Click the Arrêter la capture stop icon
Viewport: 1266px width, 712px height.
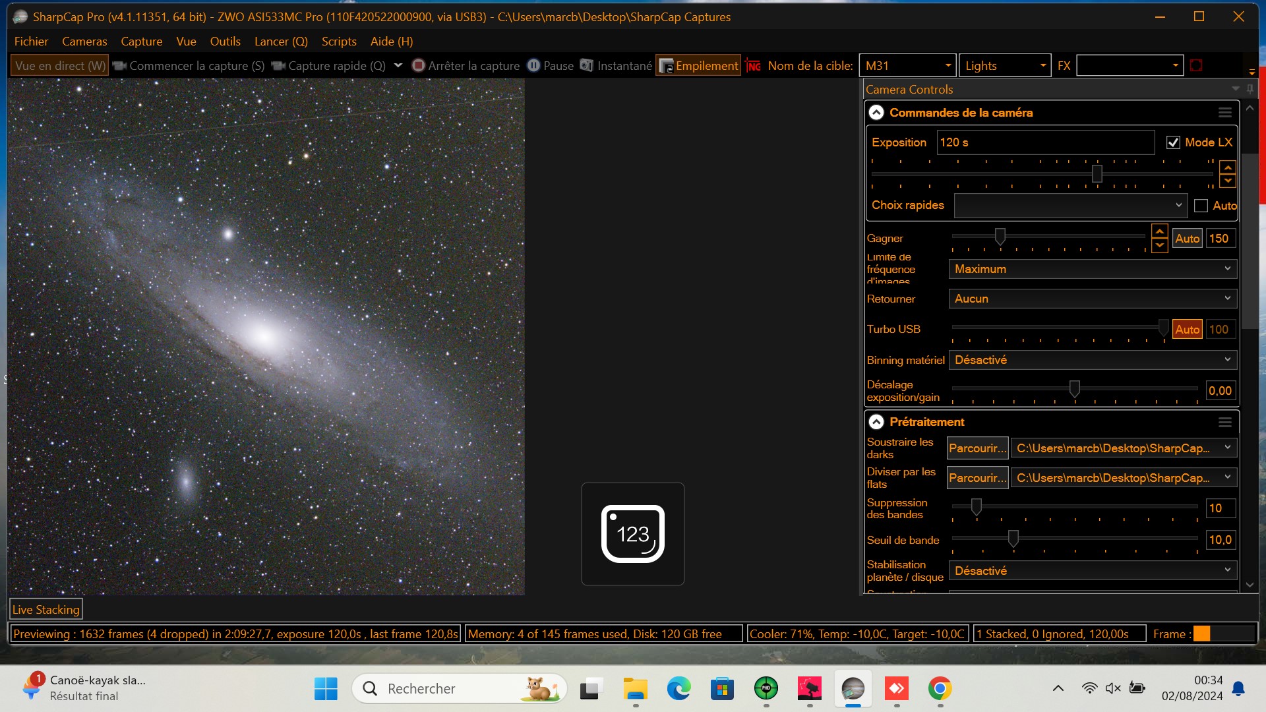[x=418, y=65]
